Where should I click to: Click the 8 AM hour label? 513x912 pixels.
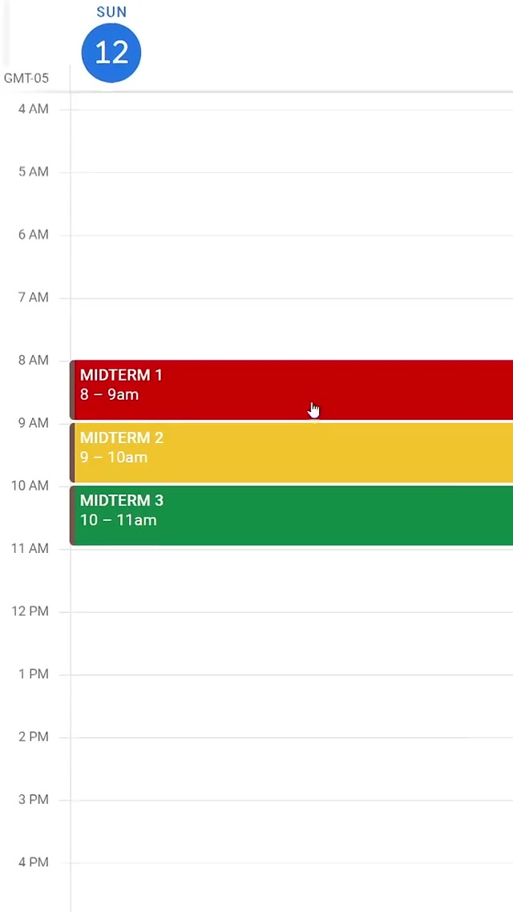34,361
